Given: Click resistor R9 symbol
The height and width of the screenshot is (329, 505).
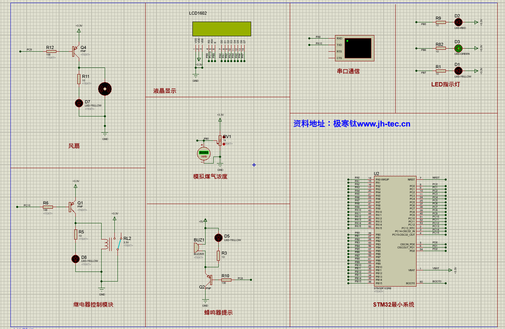Looking at the screenshot, I should (x=440, y=22).
